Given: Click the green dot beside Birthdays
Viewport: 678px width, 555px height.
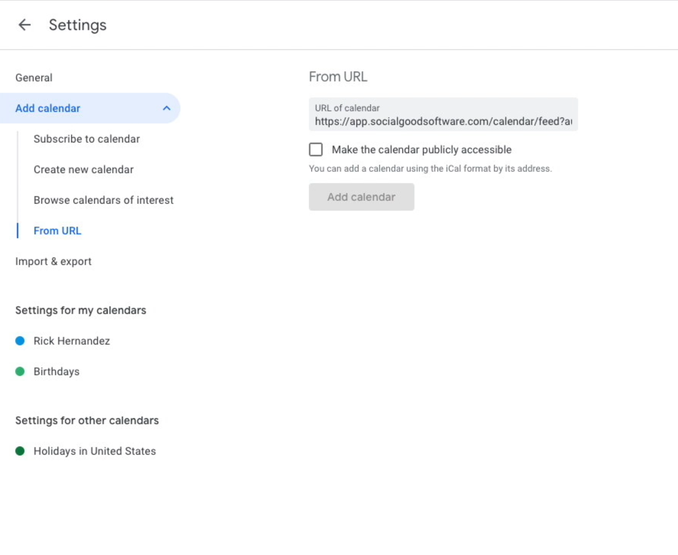Looking at the screenshot, I should (x=20, y=371).
